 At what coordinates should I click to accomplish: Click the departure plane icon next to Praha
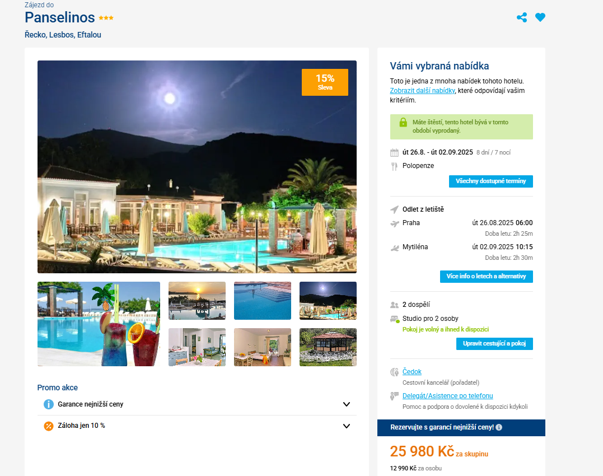pyautogui.click(x=395, y=223)
